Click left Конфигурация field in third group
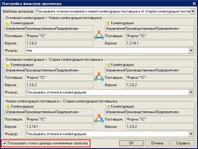This screenshot has height=149, width=198. [49, 112]
